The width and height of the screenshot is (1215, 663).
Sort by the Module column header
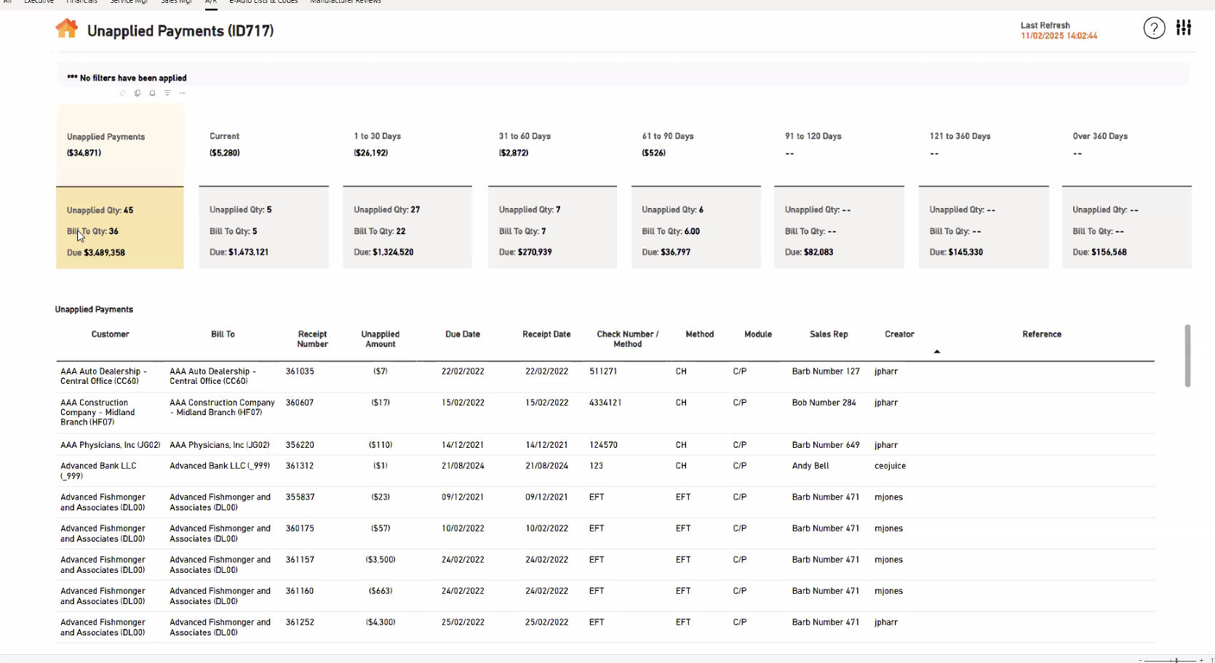pyautogui.click(x=758, y=334)
